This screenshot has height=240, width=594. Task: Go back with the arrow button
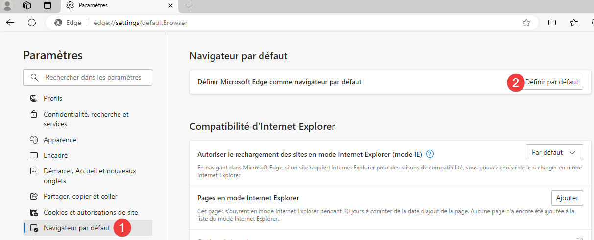[x=10, y=23]
